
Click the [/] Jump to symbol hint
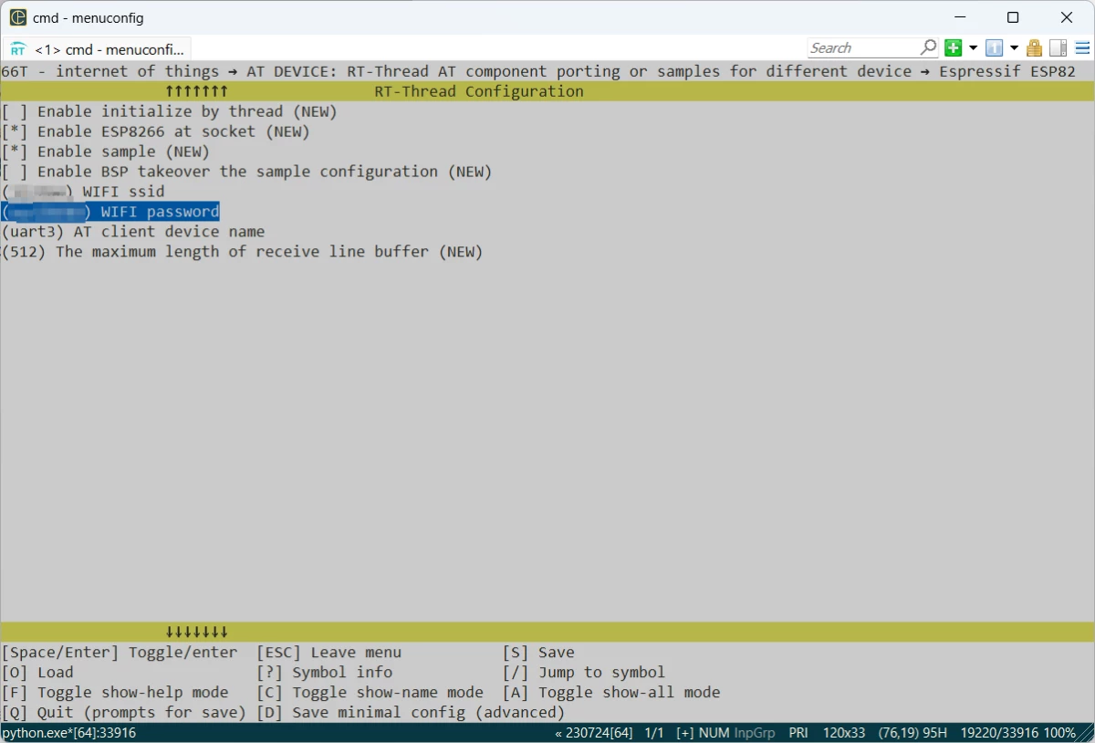[x=584, y=673]
